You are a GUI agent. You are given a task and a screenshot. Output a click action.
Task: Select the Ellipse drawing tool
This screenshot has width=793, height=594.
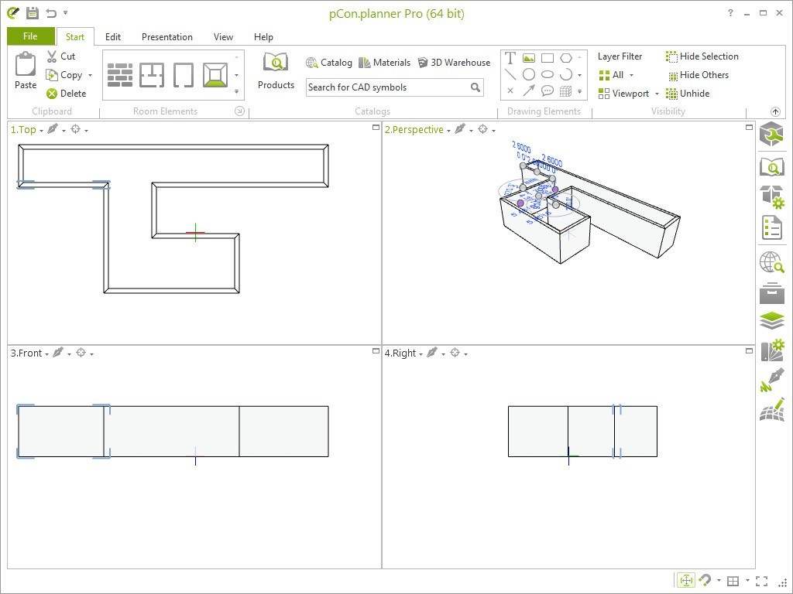(548, 75)
